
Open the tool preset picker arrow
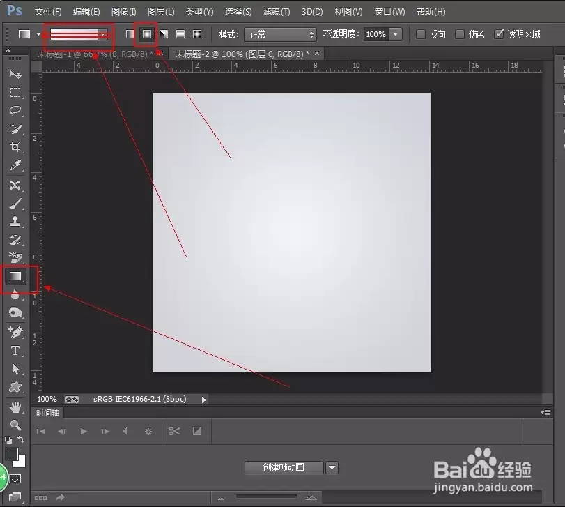(38, 35)
